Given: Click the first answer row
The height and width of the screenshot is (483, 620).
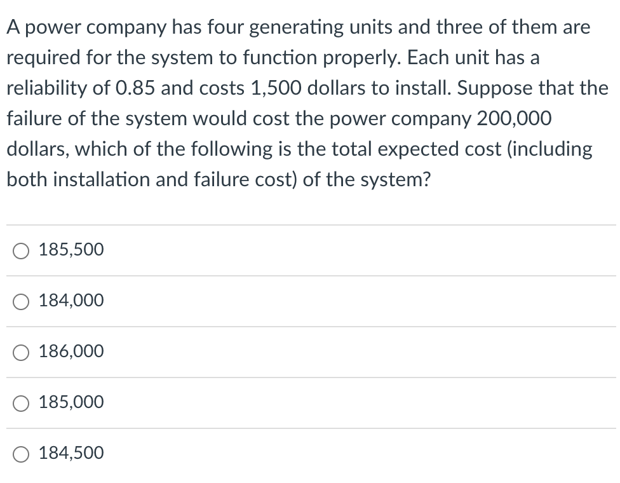Looking at the screenshot, I should tap(310, 250).
